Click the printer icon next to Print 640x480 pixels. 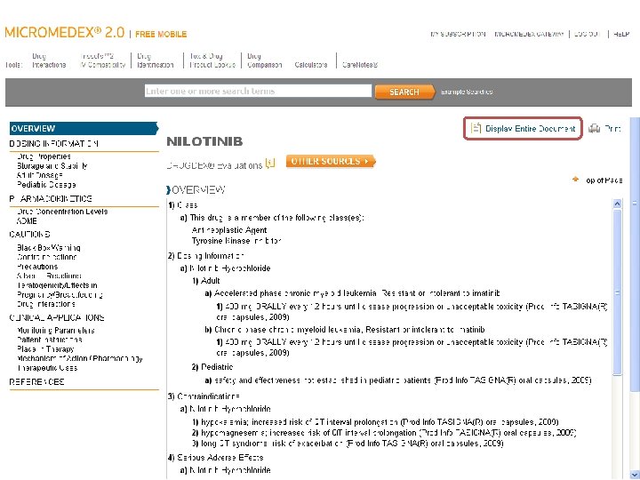594,129
